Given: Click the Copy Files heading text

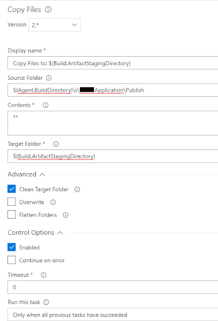Looking at the screenshot, I should coord(24,10).
